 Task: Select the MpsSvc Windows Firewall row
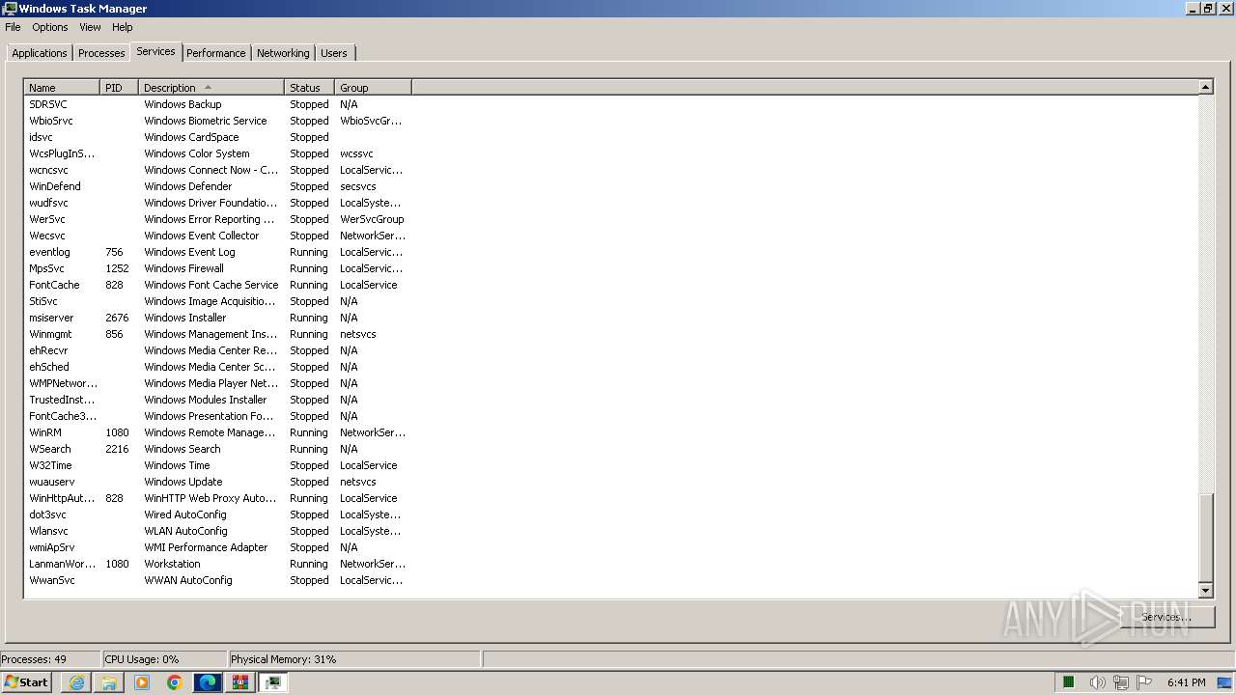(218, 268)
